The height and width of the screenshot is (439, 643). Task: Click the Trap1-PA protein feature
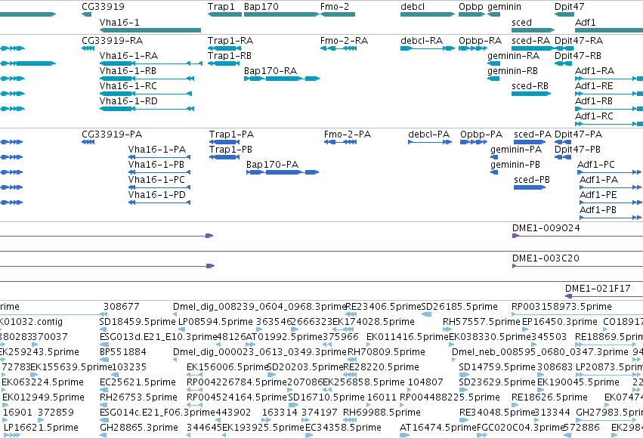(224, 142)
